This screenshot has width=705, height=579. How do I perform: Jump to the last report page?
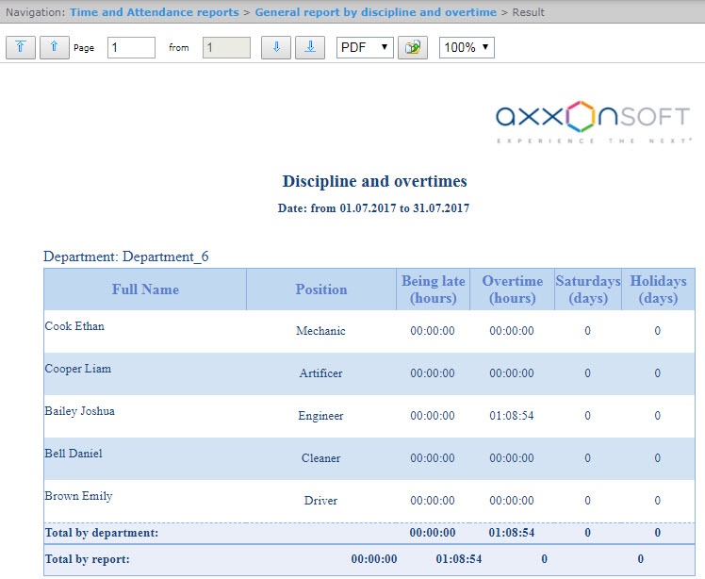coord(310,47)
